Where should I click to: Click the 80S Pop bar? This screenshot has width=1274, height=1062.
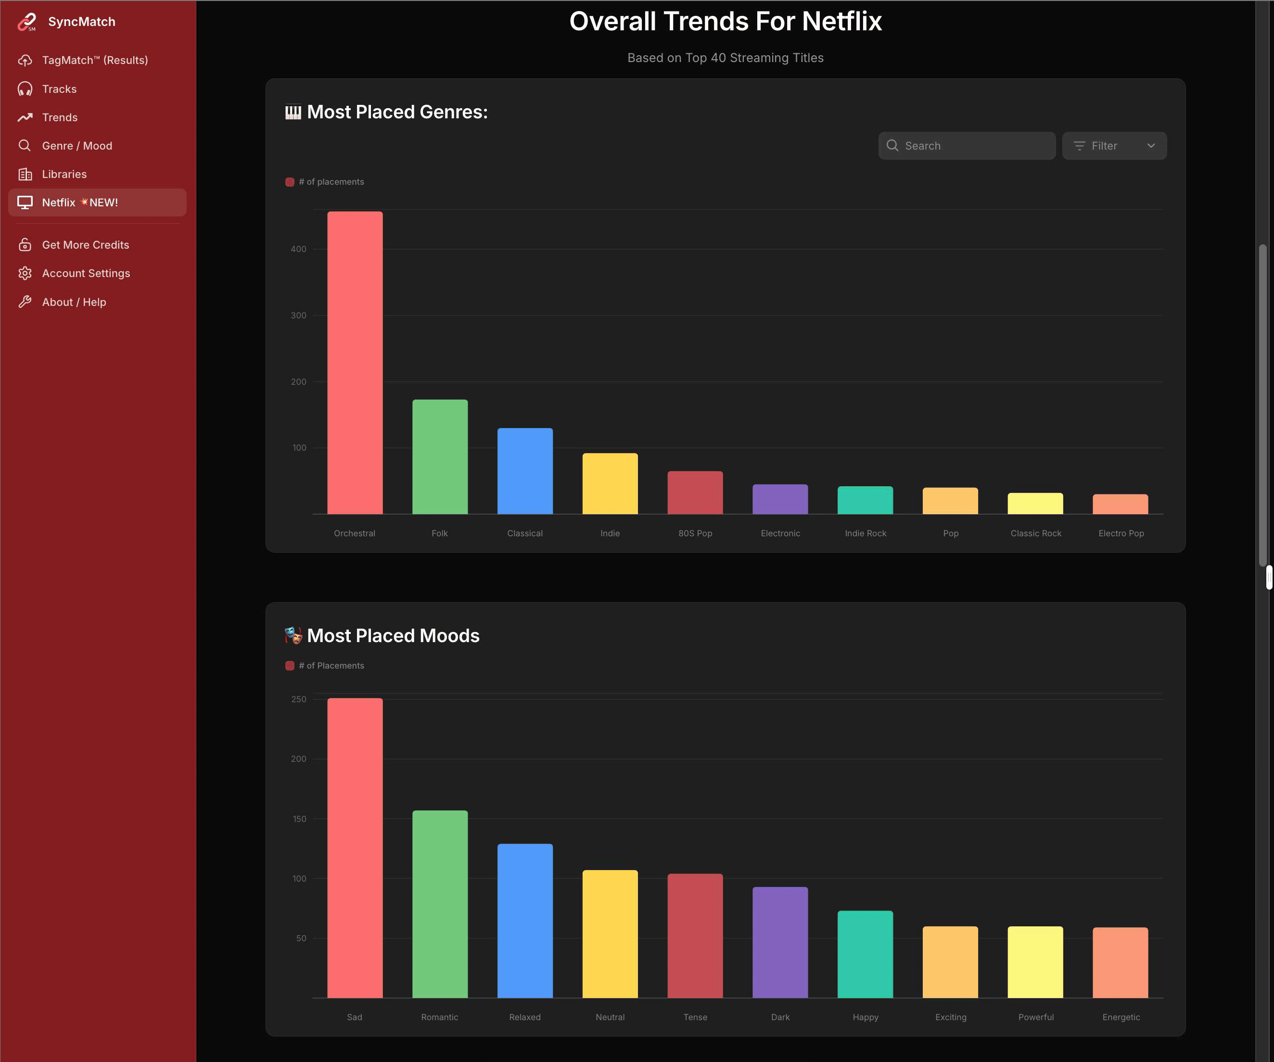pos(695,493)
